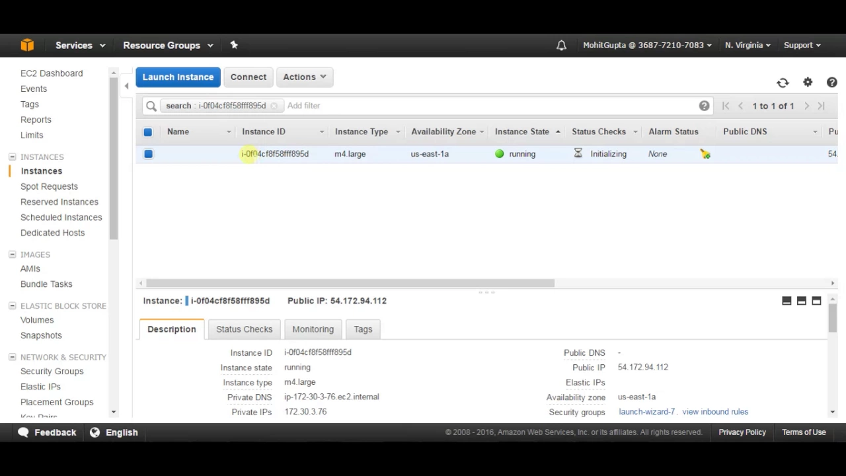846x476 pixels.
Task: Click the sidebar vertical scrollbar
Action: [x=114, y=159]
